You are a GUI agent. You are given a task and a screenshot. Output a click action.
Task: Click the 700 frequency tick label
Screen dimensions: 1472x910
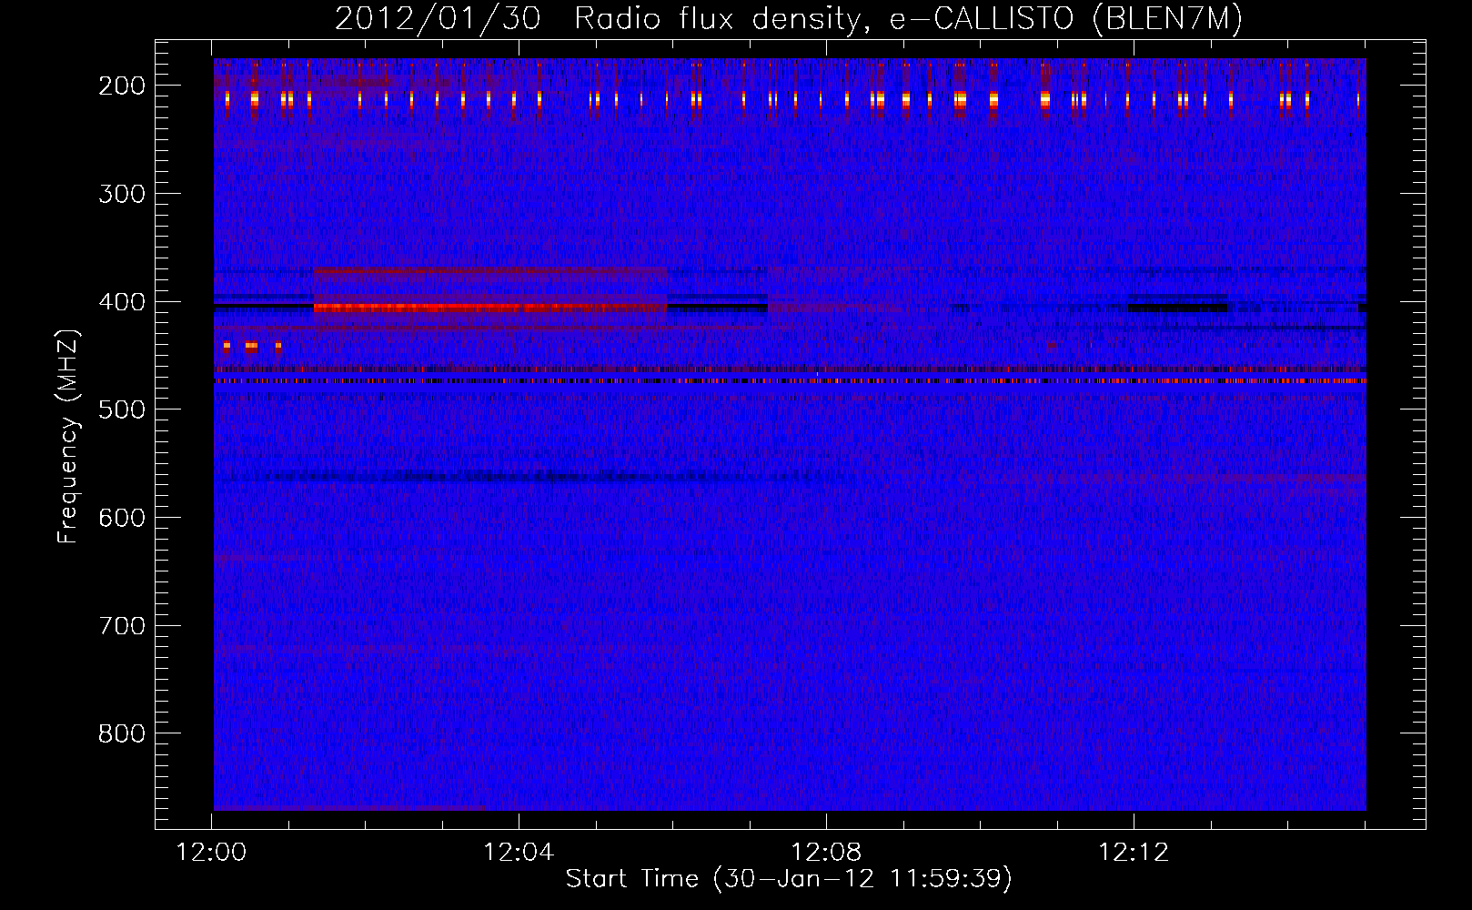pos(121,626)
